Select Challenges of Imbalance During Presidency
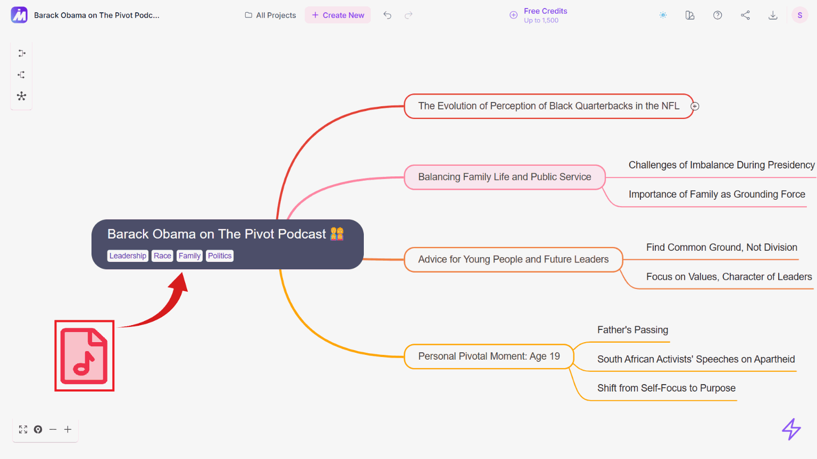 [x=721, y=165]
